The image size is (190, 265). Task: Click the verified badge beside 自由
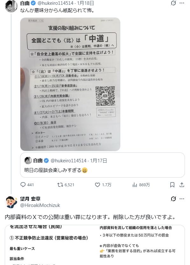[x=33, y=3]
